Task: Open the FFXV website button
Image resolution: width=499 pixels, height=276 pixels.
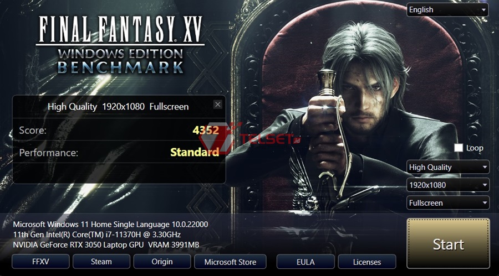Action: point(40,262)
